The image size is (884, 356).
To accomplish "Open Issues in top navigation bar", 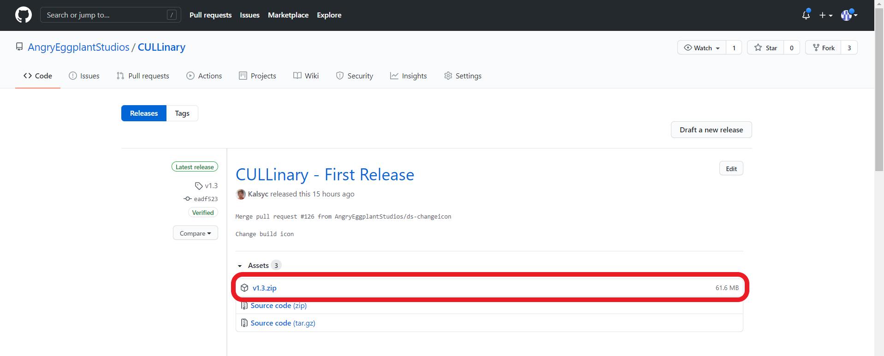I will [249, 15].
